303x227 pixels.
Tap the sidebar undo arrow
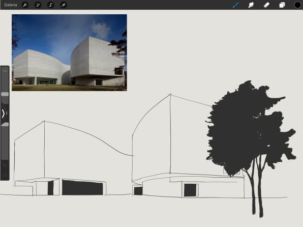(5, 165)
